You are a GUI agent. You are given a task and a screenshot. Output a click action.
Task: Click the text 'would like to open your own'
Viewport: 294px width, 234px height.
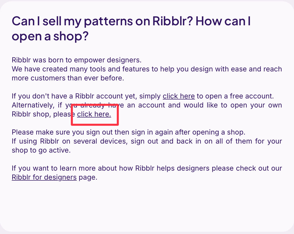point(233,105)
